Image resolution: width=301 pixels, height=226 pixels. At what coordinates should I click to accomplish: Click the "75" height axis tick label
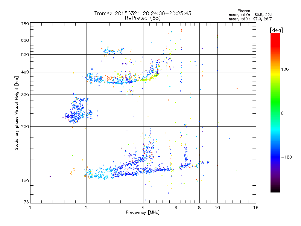[26, 202]
